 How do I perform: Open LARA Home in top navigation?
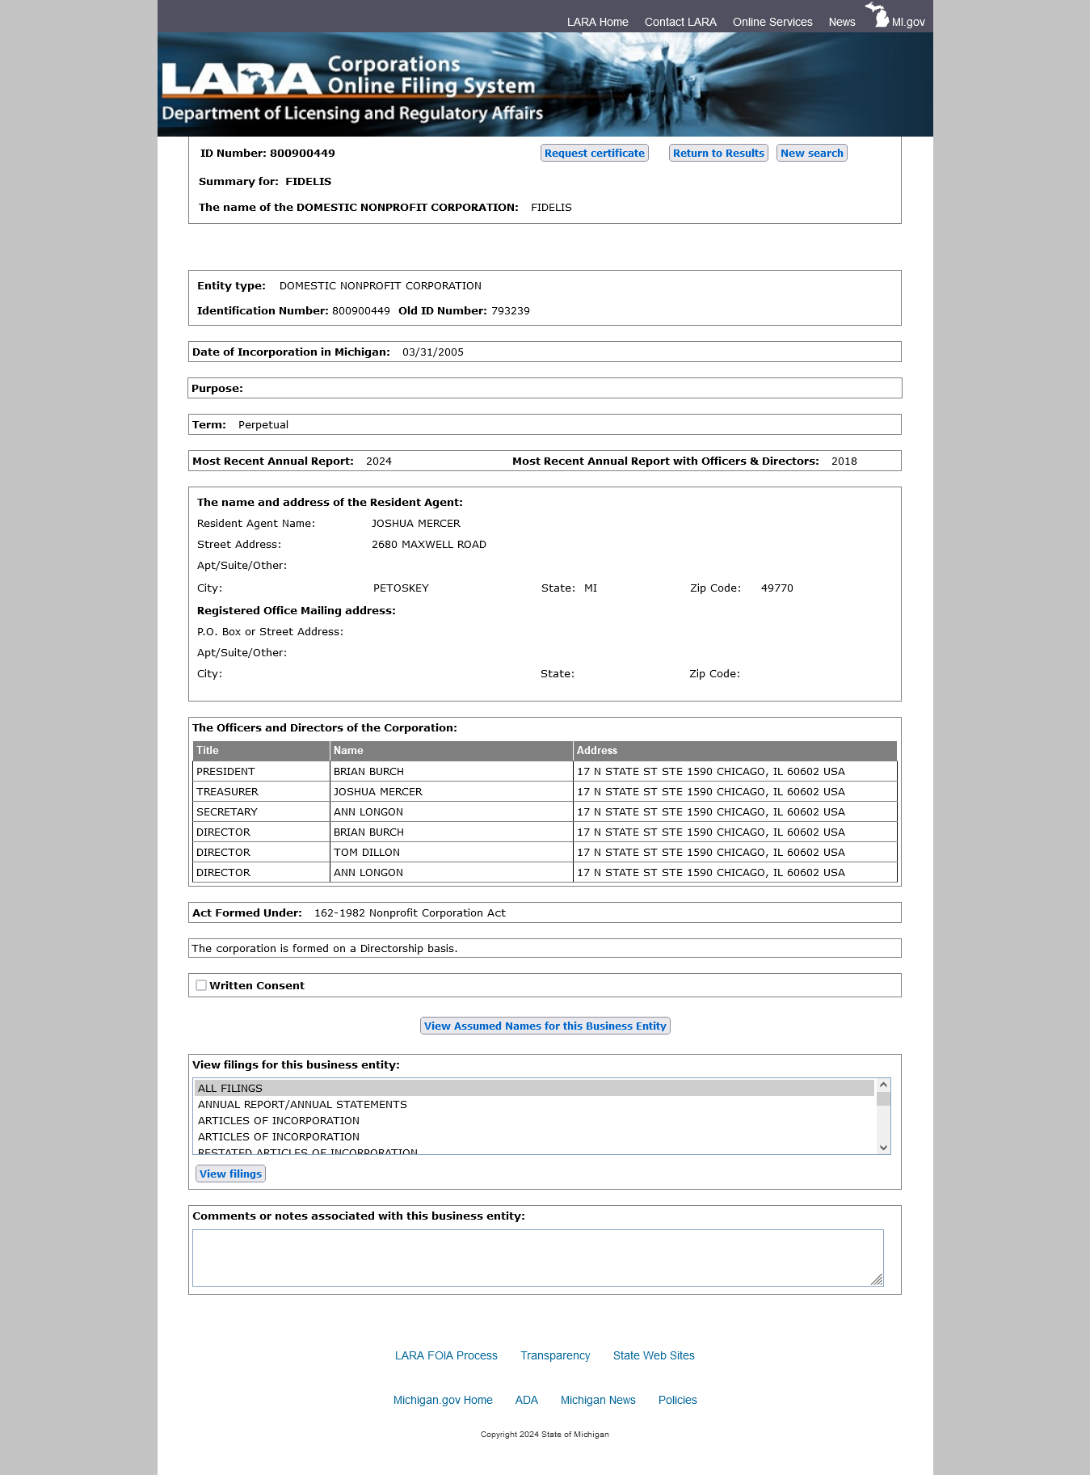click(x=597, y=22)
